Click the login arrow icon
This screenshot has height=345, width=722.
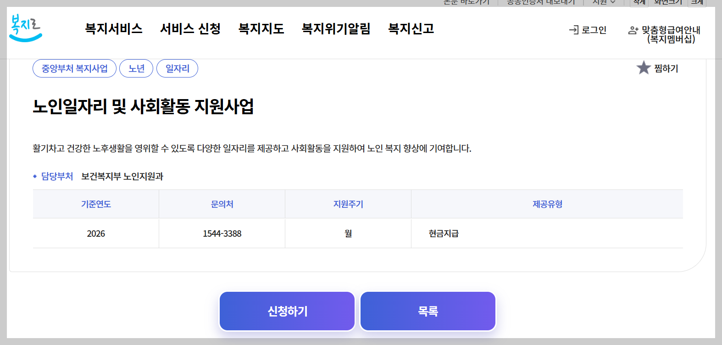[573, 30]
